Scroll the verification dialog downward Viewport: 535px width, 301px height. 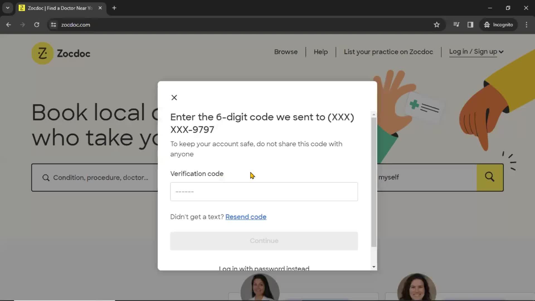click(x=374, y=266)
